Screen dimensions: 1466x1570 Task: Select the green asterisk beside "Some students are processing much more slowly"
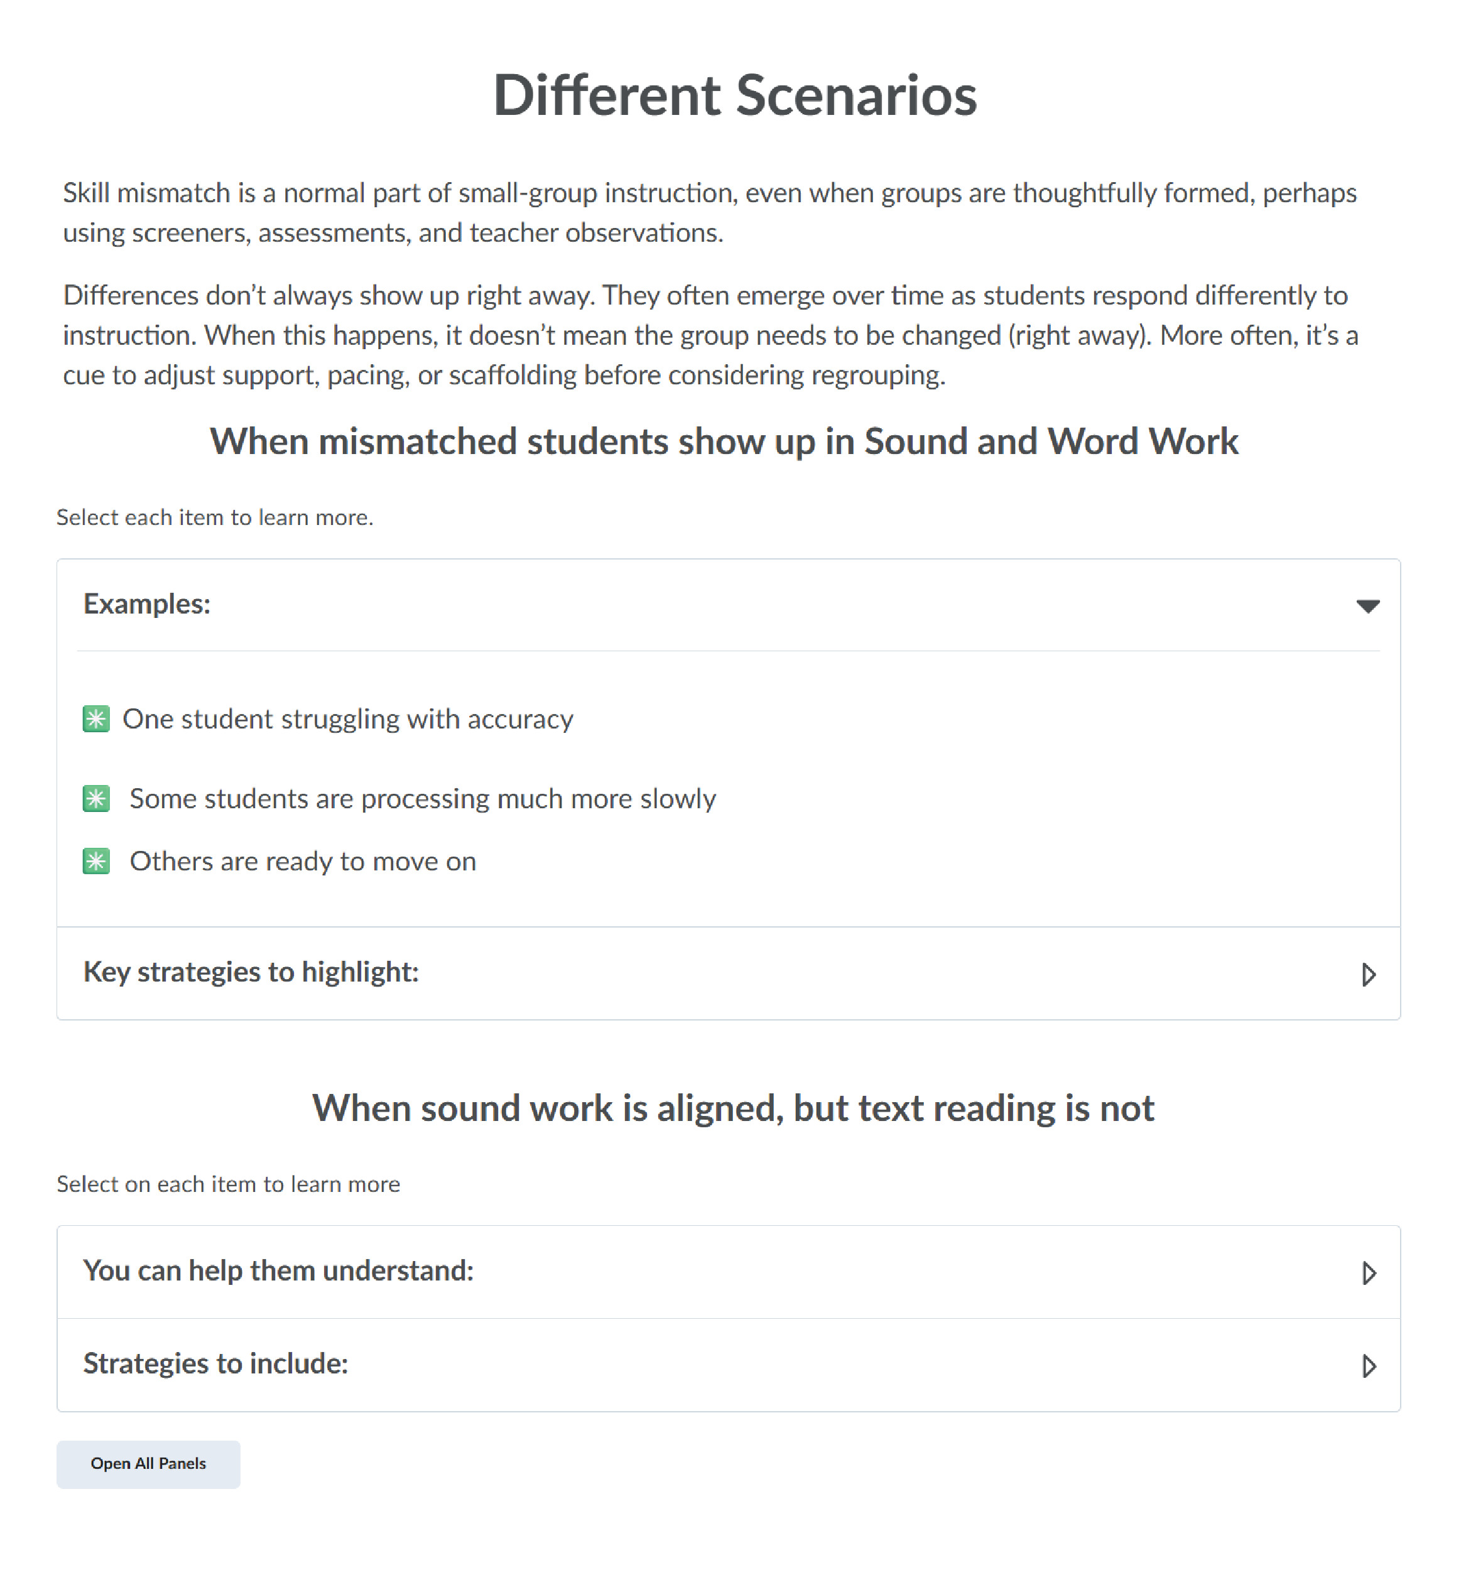click(95, 798)
